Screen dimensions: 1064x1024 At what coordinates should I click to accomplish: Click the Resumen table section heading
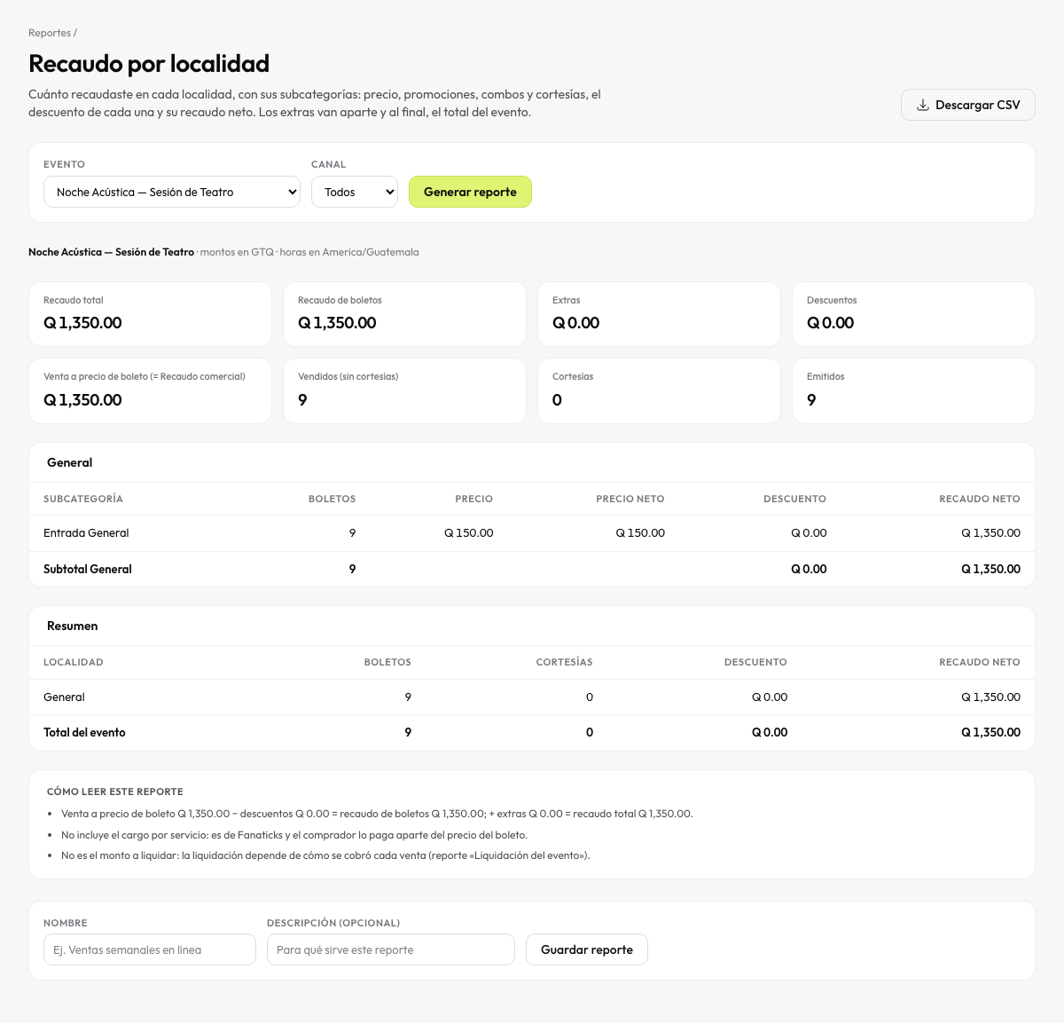pyautogui.click(x=72, y=626)
